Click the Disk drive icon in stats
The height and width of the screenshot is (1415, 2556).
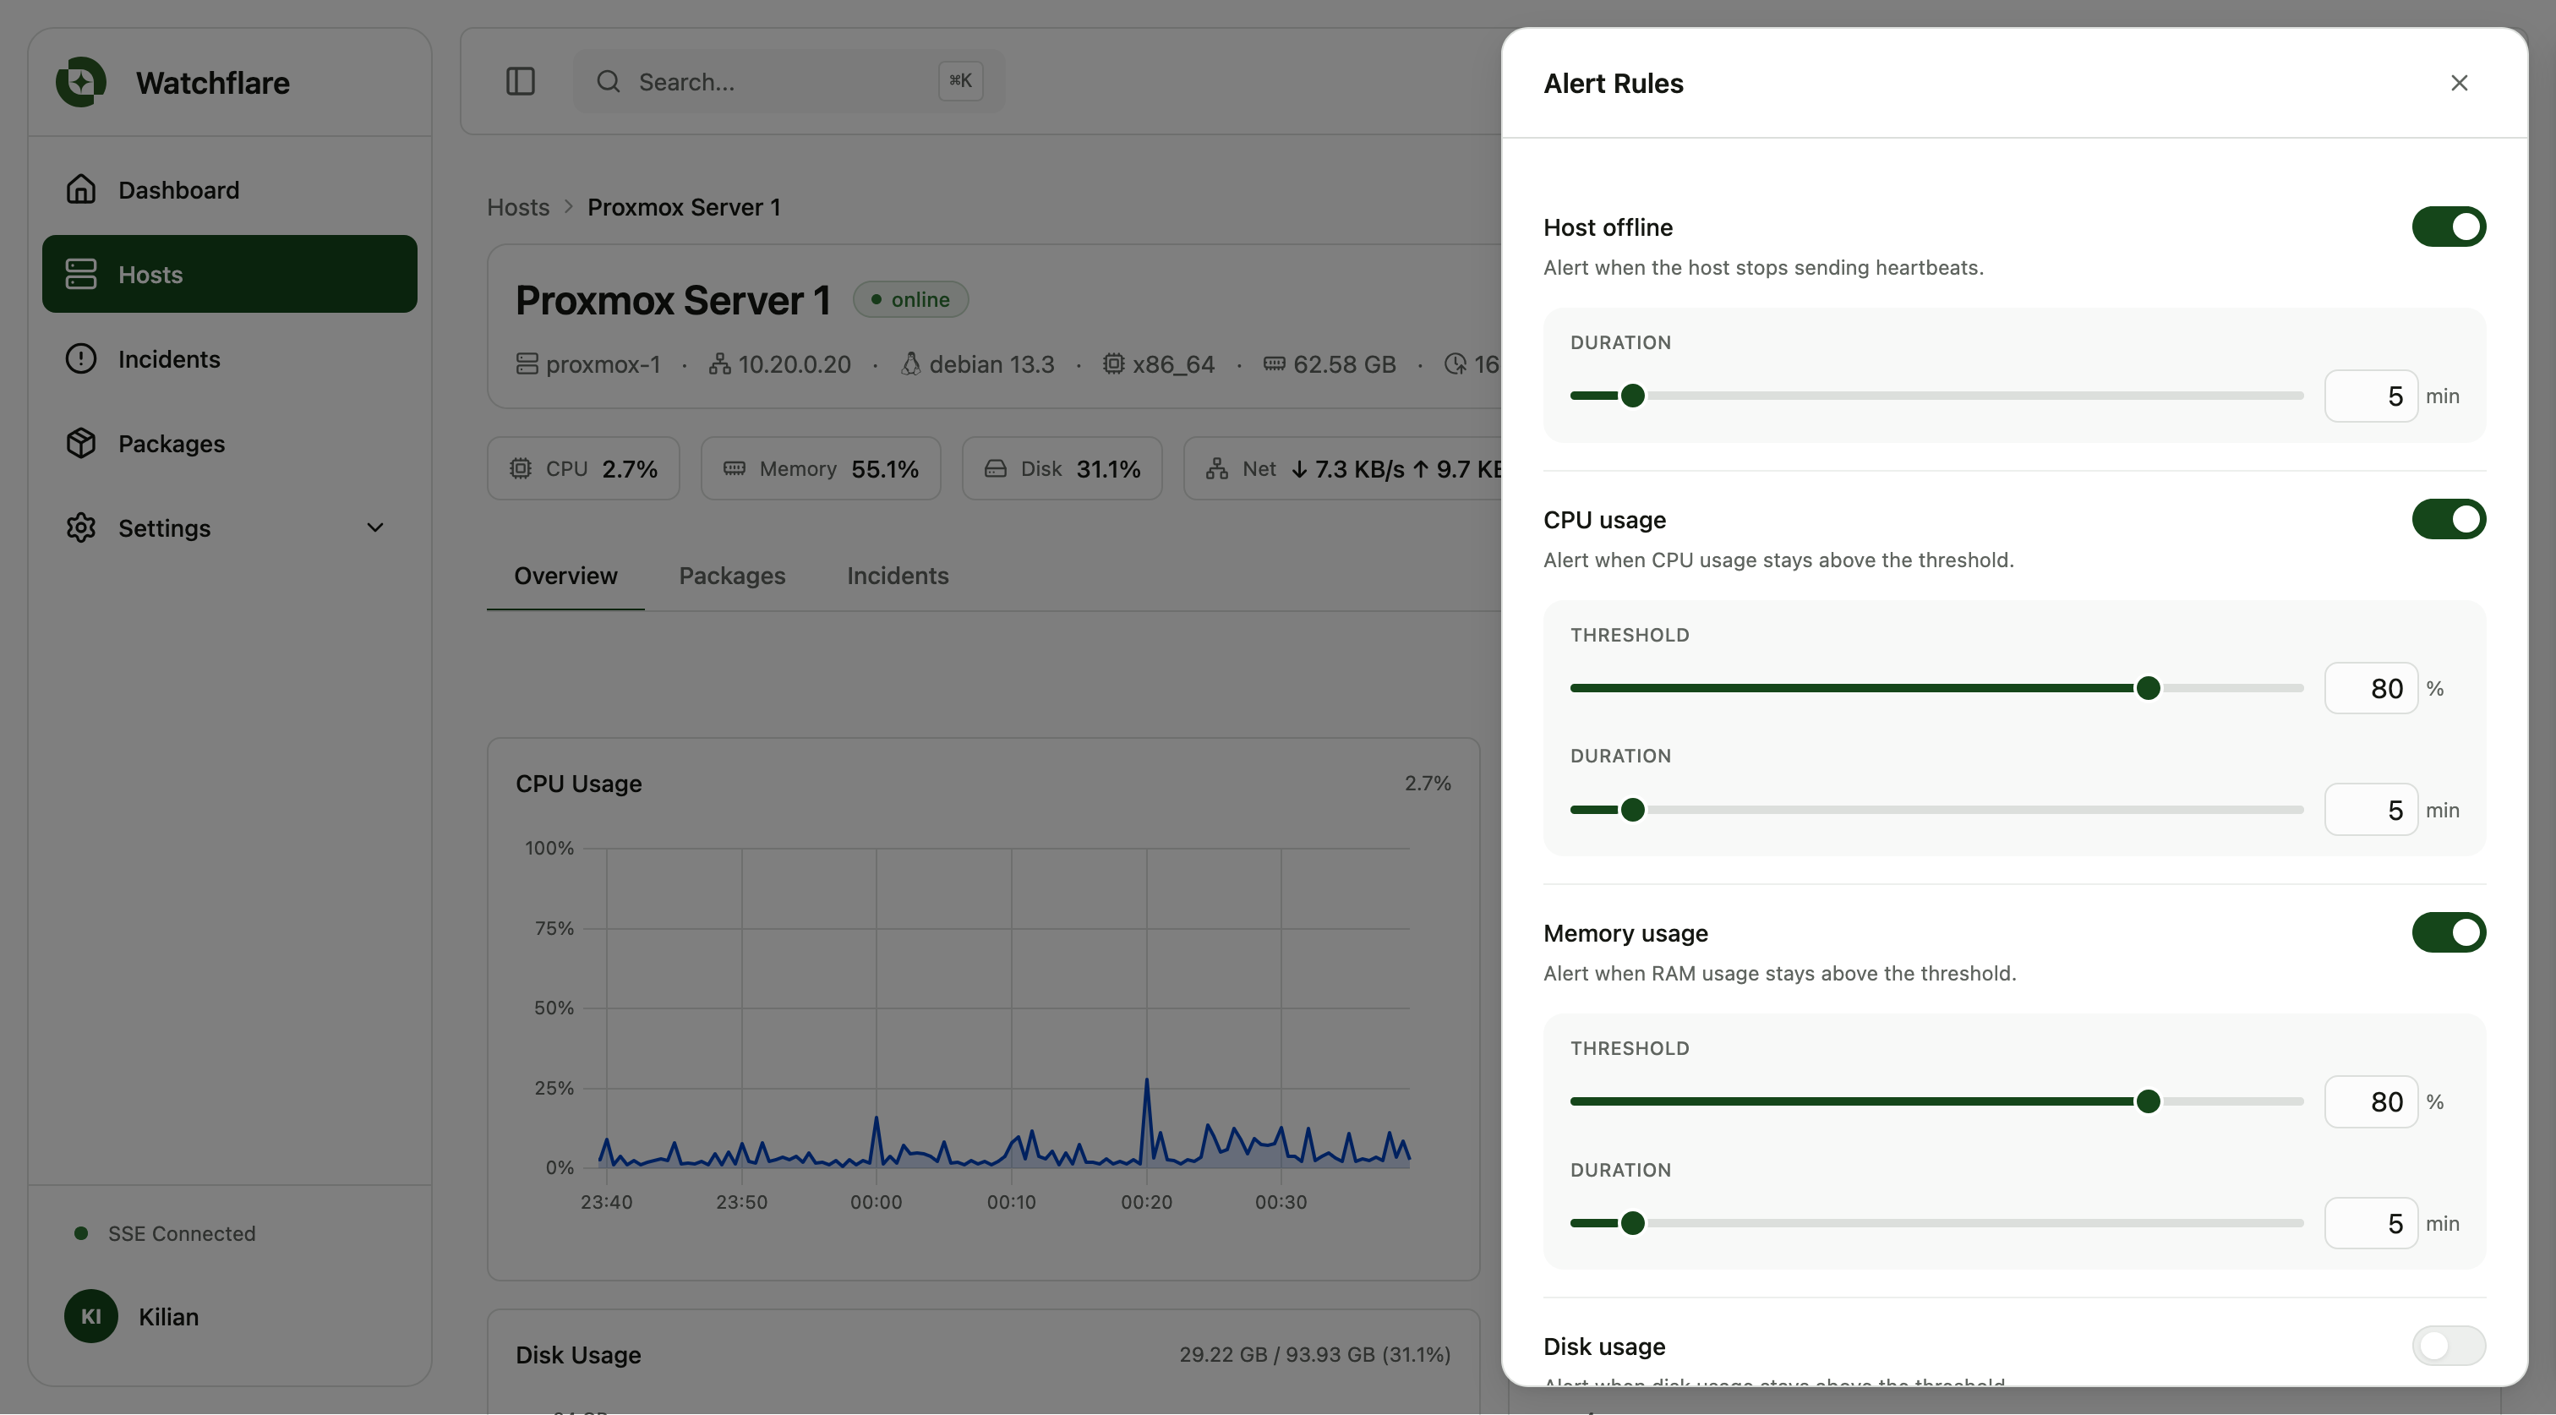tap(995, 468)
